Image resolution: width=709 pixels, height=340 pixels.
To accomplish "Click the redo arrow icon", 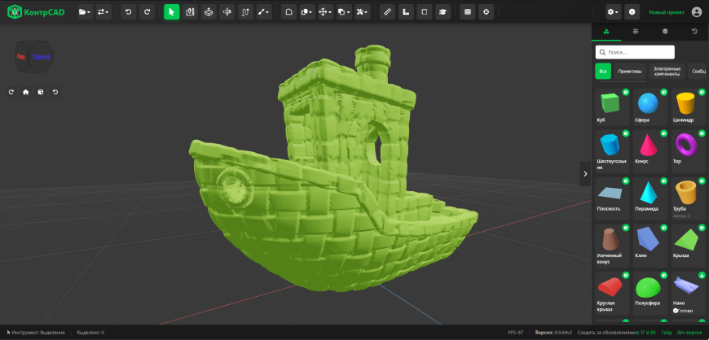I will (147, 12).
